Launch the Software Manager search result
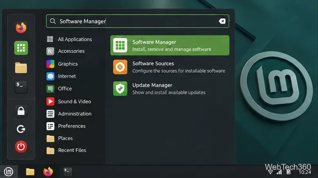 [x=170, y=45]
